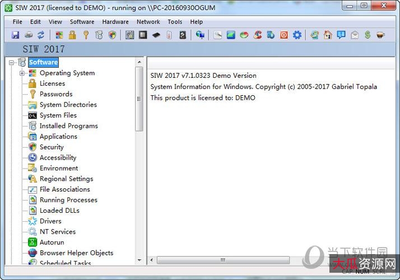This screenshot has height=280, width=400.
Task: Select Installed Programs in the tree
Action: (68, 126)
